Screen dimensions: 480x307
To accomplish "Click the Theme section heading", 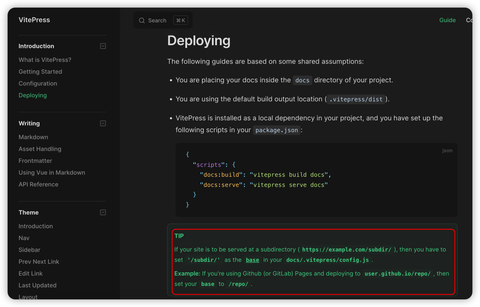I will coord(29,212).
